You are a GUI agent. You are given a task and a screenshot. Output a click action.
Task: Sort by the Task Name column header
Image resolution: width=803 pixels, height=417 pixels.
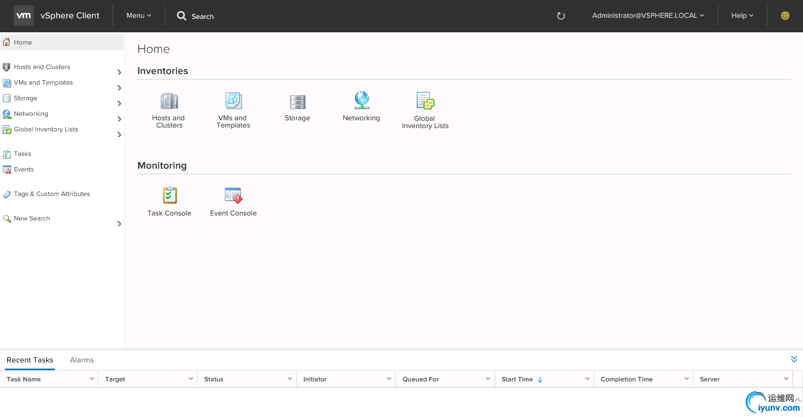23,379
